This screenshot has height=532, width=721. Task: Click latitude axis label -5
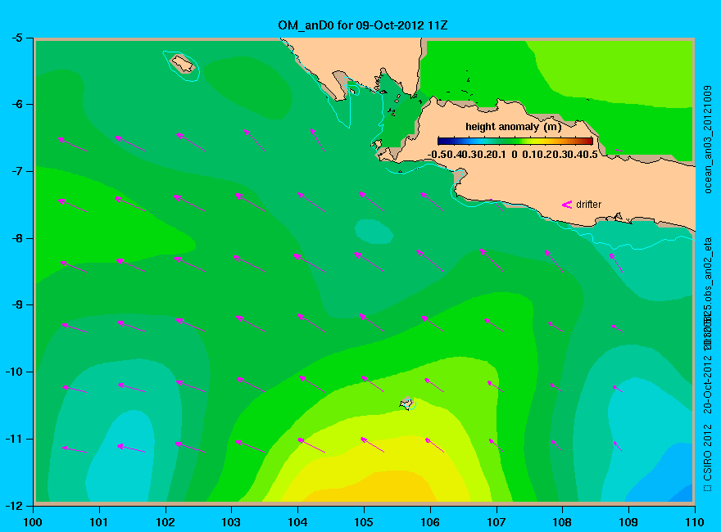[x=17, y=38]
